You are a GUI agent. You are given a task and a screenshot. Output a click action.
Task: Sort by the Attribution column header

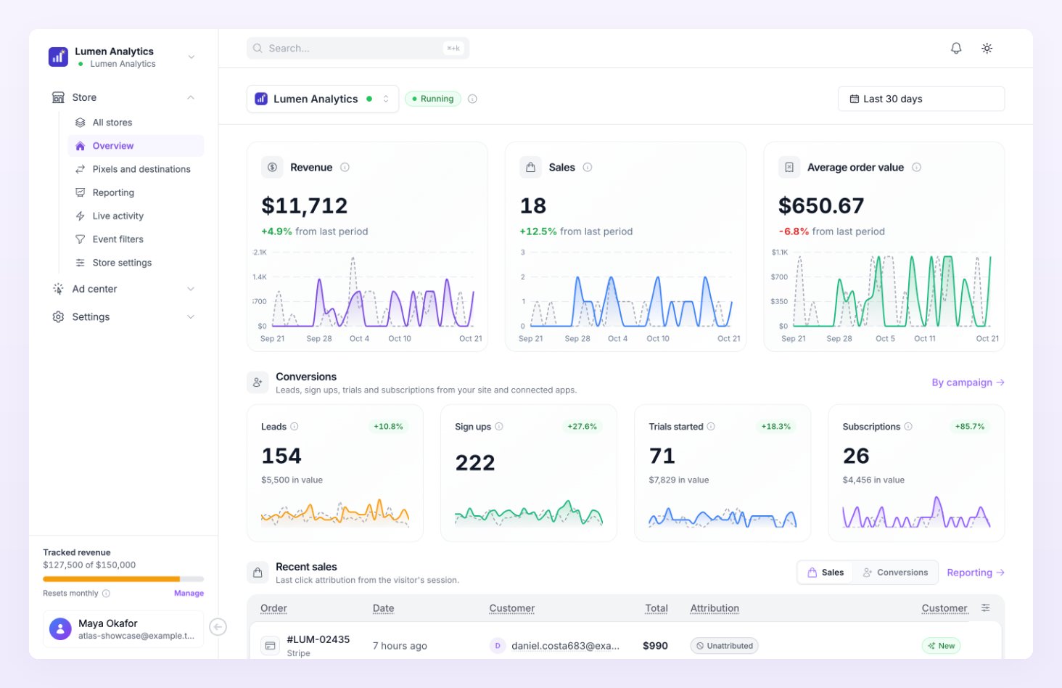[715, 608]
